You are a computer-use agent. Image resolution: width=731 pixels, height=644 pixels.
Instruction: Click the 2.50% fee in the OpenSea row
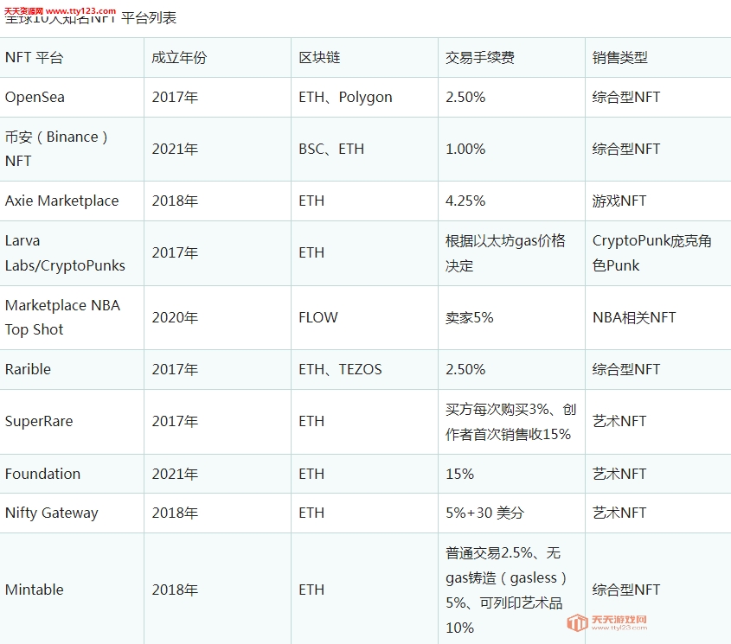click(465, 98)
